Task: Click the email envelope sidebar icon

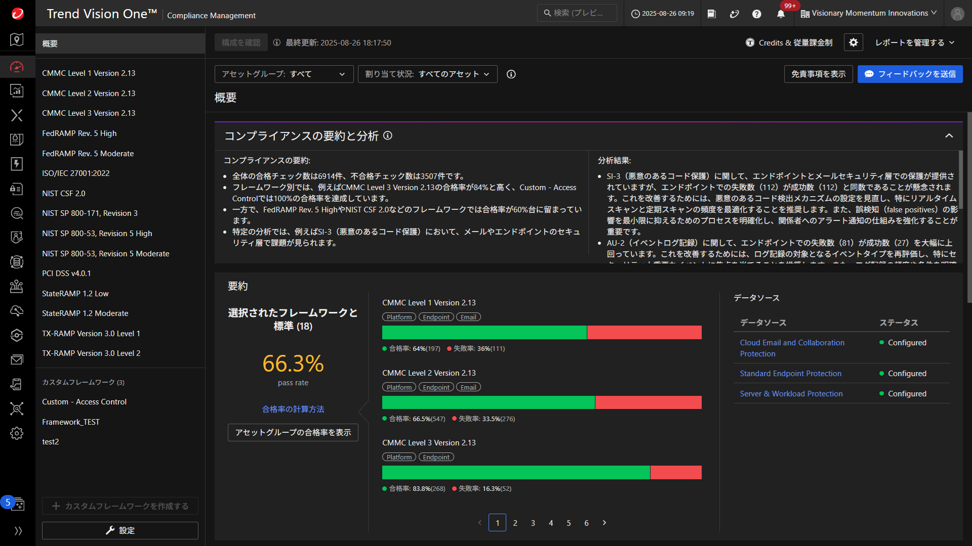Action: [17, 359]
